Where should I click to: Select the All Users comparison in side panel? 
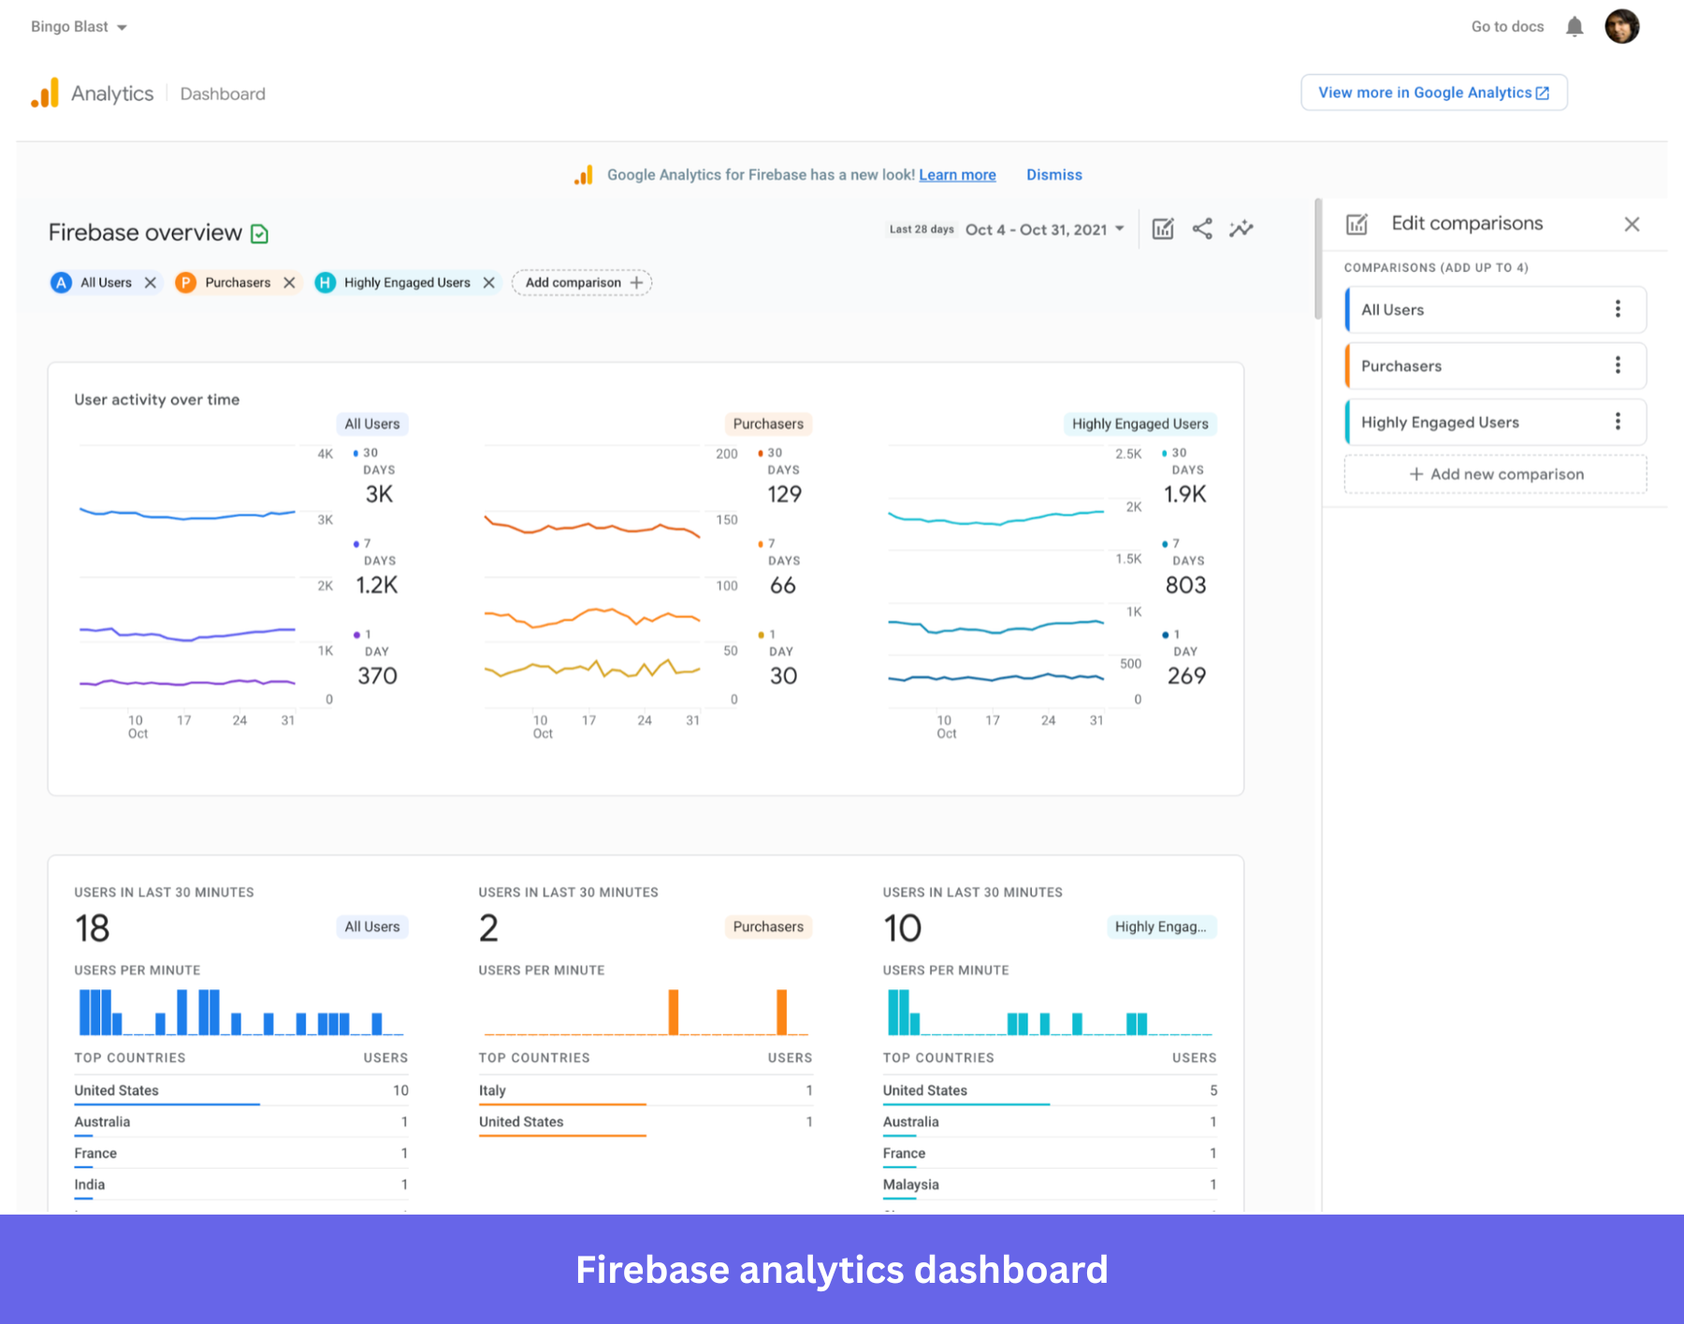point(1495,309)
